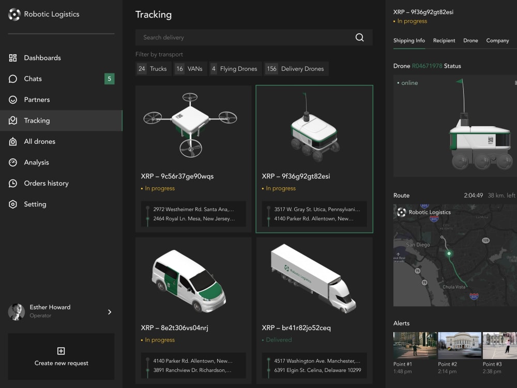
Task: Click the Tracking map pin icon
Action: click(x=13, y=121)
